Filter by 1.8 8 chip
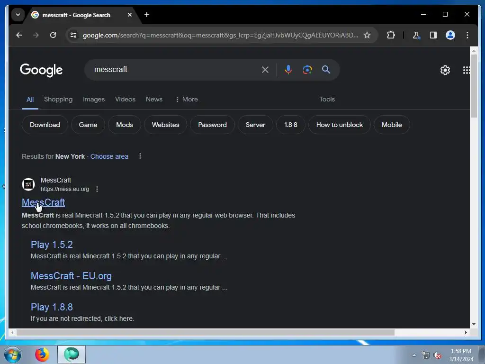The width and height of the screenshot is (485, 364). pos(290,125)
